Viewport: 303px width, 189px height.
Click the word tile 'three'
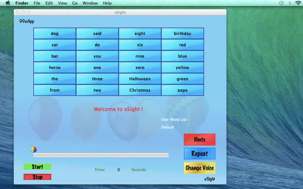tap(97, 79)
